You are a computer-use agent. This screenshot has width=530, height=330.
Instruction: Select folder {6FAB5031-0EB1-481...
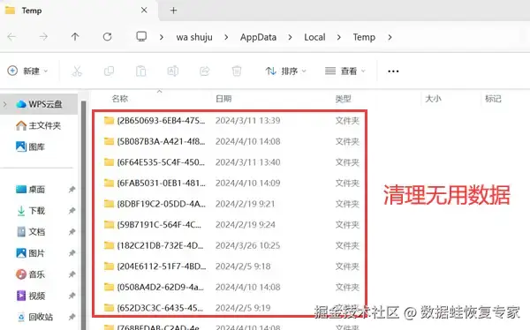coord(231,183)
